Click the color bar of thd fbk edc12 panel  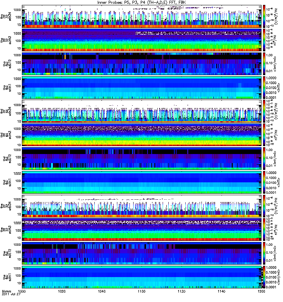tap(264, 159)
